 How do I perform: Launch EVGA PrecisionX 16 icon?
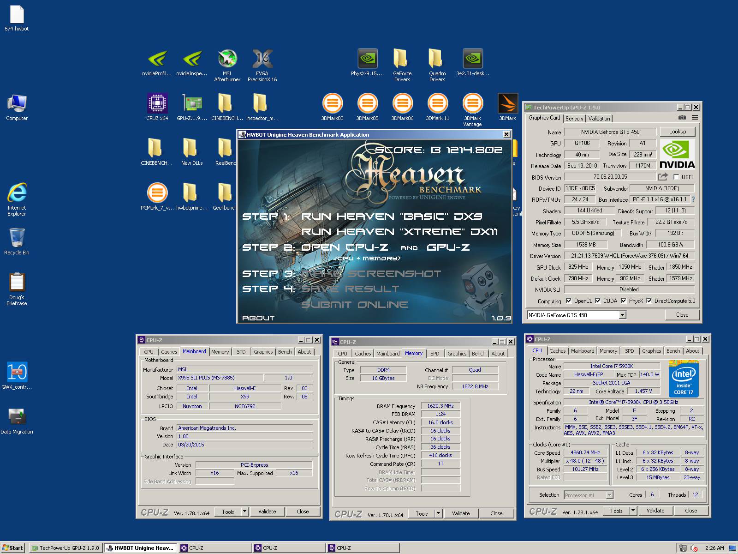pos(262,65)
